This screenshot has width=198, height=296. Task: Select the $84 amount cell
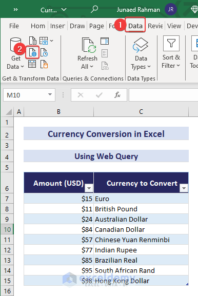point(58,229)
